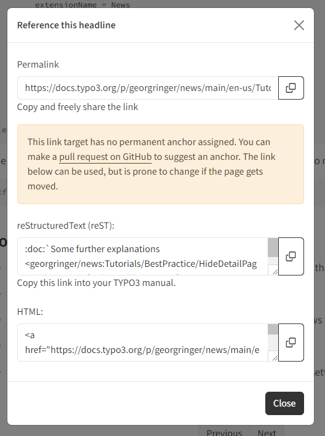Go to the Next page button behind dialog

coord(267,432)
